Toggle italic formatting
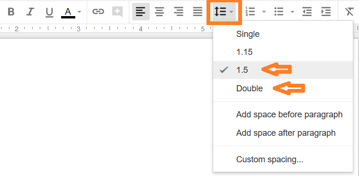The width and height of the screenshot is (359, 176). coord(30,12)
